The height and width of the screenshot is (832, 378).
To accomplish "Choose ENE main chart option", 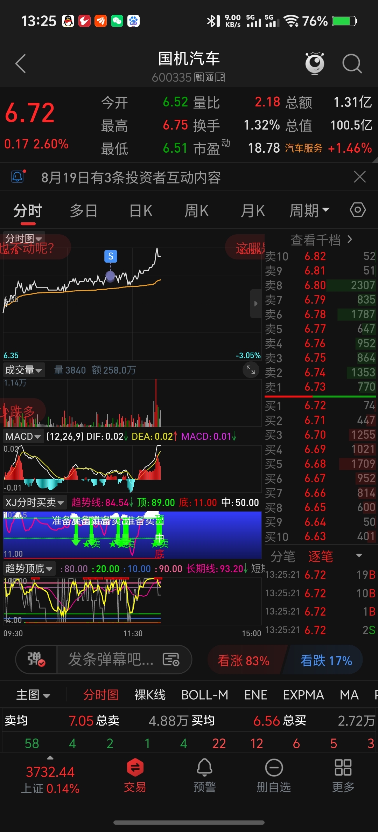I will click(256, 695).
